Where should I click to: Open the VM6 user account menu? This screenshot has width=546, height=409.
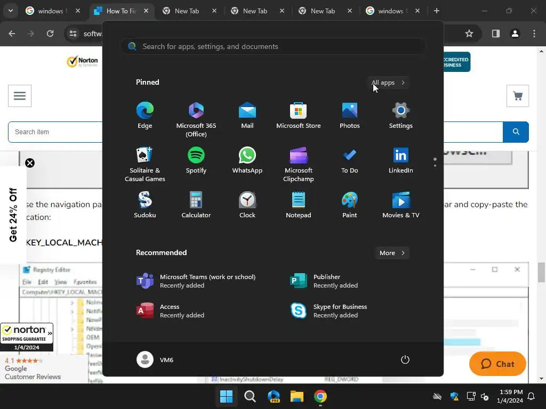155,359
